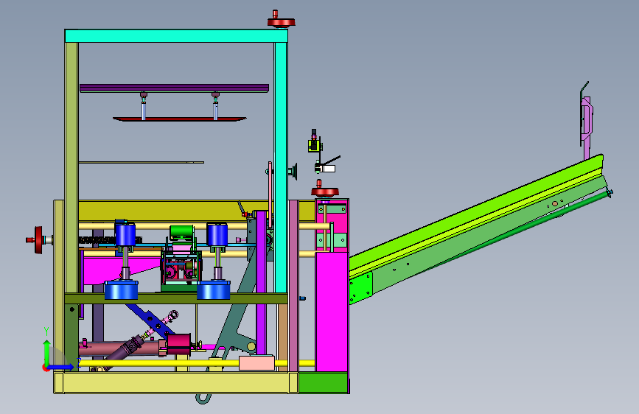639x414 pixels.
Task: Select the violet bracket at conveyor's upper end
Action: tap(586, 121)
